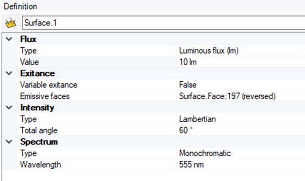Click the Emissive faces property label

pos(45,96)
